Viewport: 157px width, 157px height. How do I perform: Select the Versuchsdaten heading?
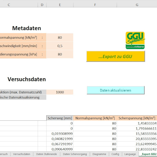(27, 79)
